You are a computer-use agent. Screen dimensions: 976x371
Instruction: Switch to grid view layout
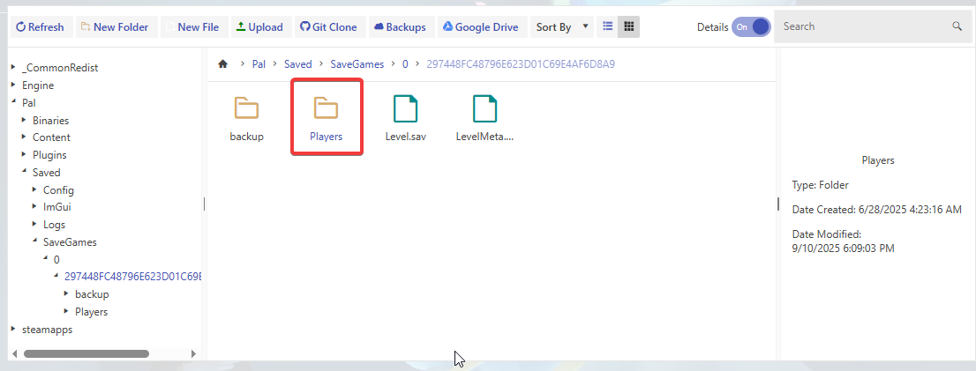click(x=628, y=27)
